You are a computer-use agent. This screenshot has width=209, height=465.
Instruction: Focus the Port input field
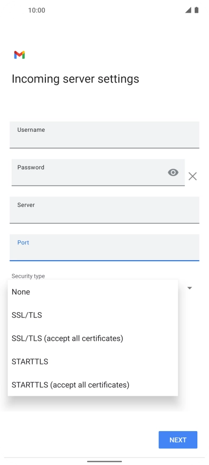[x=104, y=248]
